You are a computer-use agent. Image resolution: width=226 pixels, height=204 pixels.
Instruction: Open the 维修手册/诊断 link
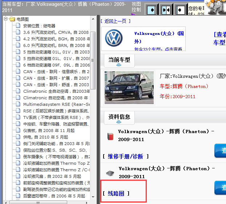[x=125, y=156]
